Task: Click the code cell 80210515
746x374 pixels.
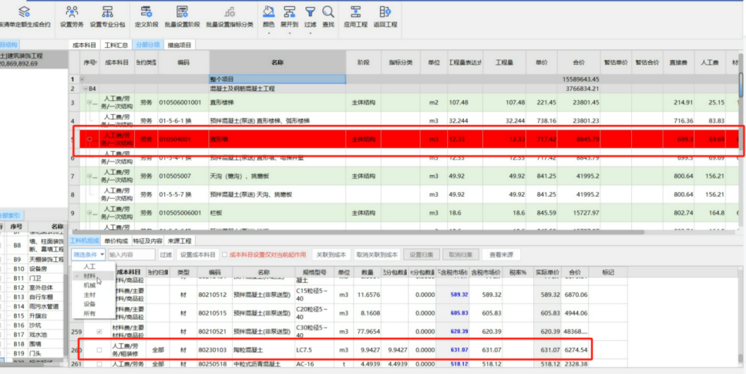Action: coord(212,313)
